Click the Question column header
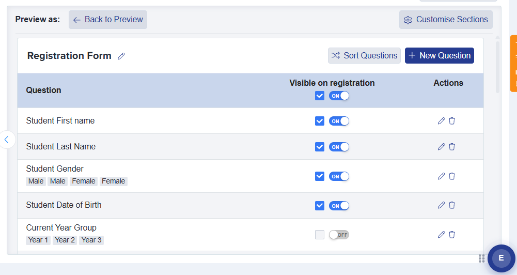Screen dimensions: 517x275 pos(43,90)
